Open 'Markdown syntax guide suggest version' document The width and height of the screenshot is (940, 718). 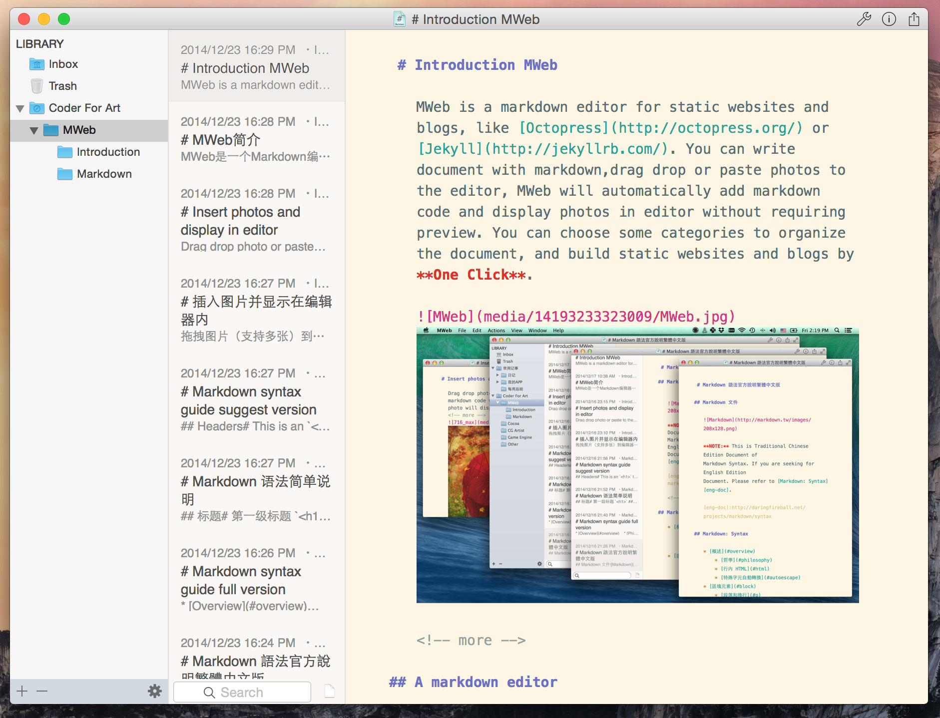[257, 399]
